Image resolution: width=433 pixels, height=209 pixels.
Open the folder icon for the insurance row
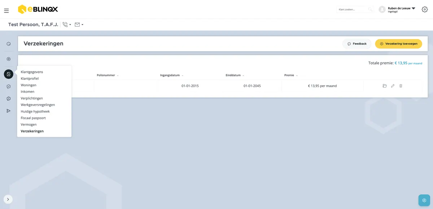pyautogui.click(x=385, y=86)
